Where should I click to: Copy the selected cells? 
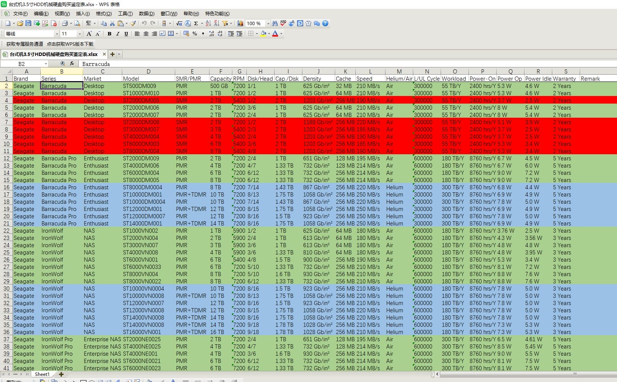[104, 23]
